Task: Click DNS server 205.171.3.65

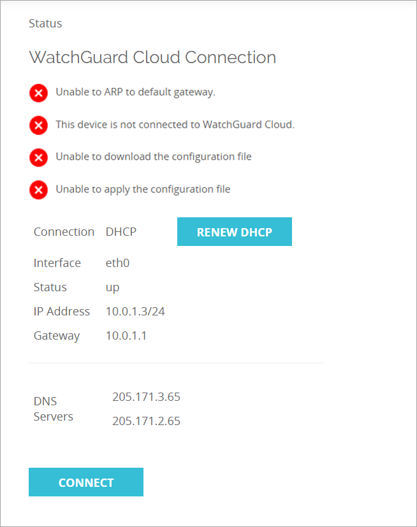Action: [x=146, y=396]
